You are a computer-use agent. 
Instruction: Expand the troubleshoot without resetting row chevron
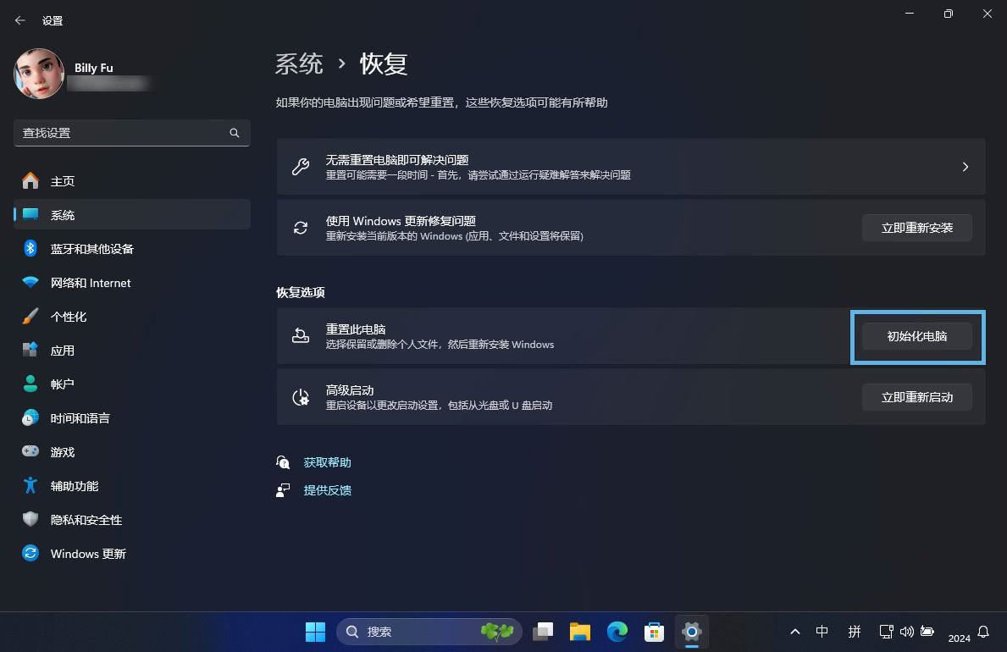(x=965, y=167)
